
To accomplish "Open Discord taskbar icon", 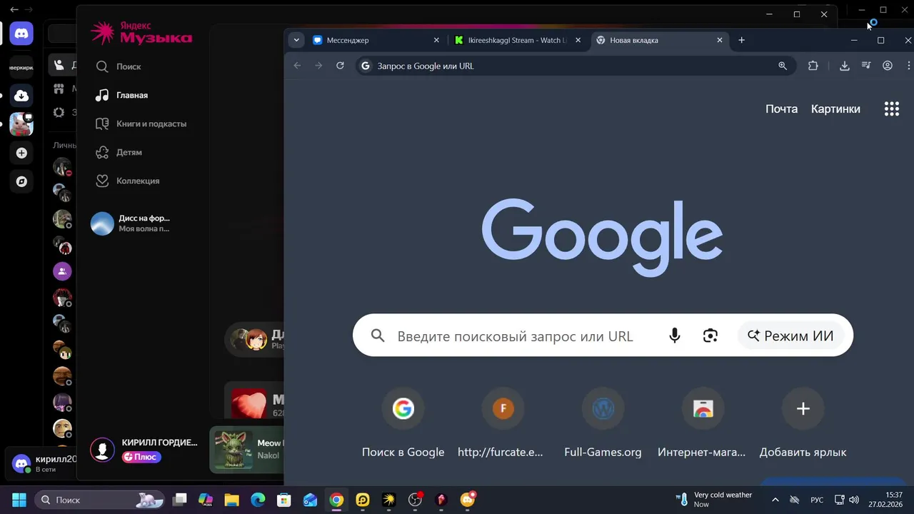I will pyautogui.click(x=468, y=500).
